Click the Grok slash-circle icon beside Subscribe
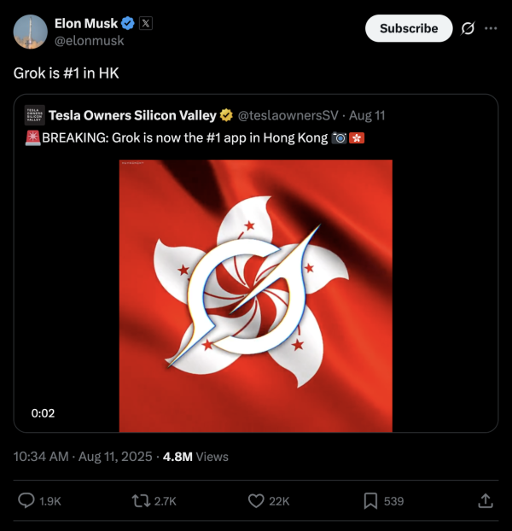 coord(468,28)
